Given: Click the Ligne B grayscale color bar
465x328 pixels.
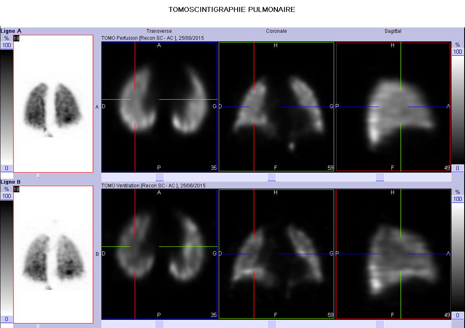Looking at the screenshot, I should (x=7, y=258).
